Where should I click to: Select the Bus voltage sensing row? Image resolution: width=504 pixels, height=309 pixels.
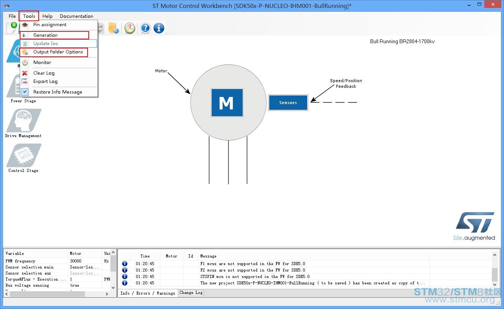click(57, 285)
